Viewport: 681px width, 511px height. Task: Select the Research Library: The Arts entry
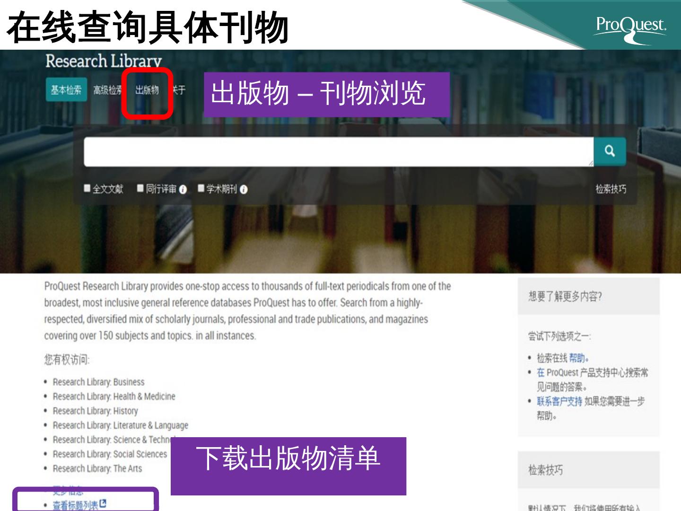(x=97, y=468)
